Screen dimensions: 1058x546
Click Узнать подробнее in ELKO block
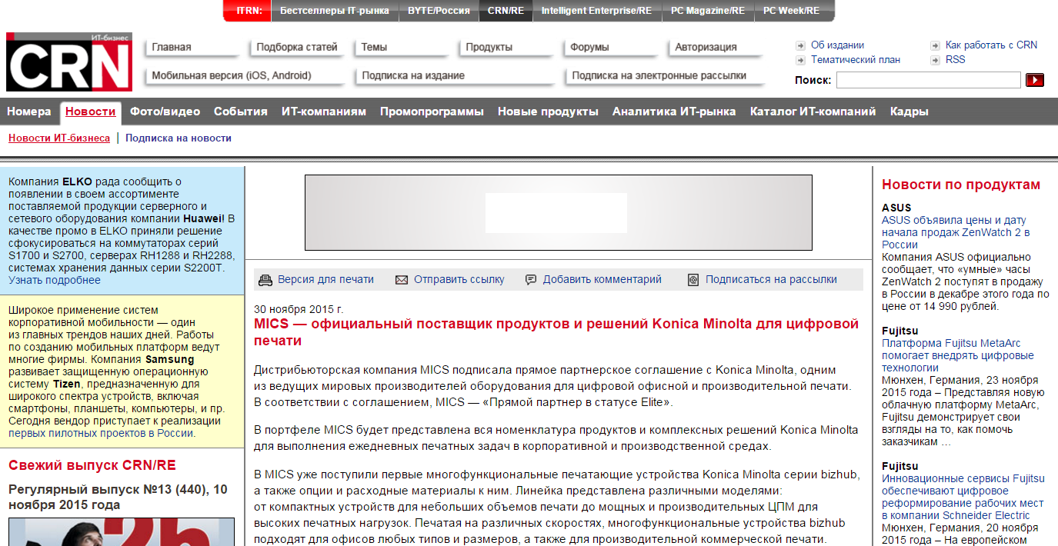click(x=55, y=281)
